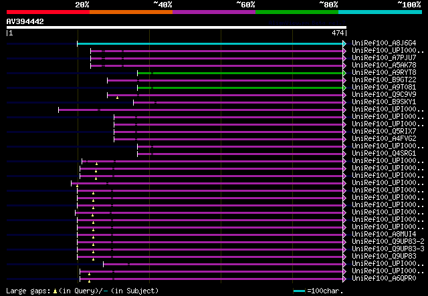This screenshot has width=428, height=296.
Task: Click the end arrowhead of the A4FVG2 row
Action: point(344,140)
